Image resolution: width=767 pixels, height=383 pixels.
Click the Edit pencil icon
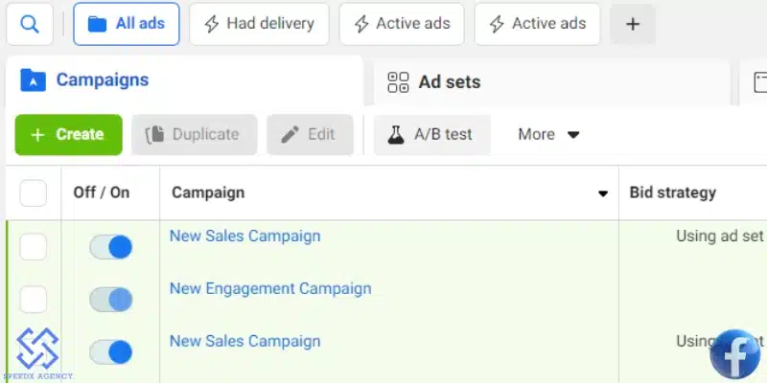click(x=290, y=135)
